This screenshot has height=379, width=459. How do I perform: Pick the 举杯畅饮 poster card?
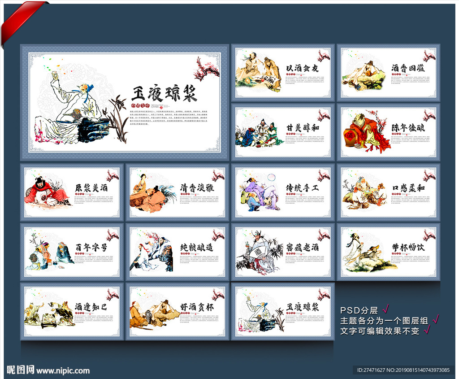389,252
